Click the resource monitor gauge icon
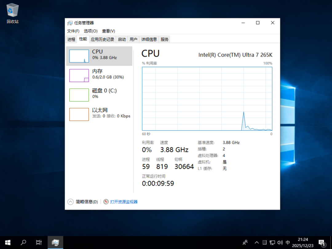 click(106, 202)
